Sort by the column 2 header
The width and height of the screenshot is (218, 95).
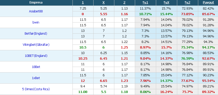click(x=124, y=3)
